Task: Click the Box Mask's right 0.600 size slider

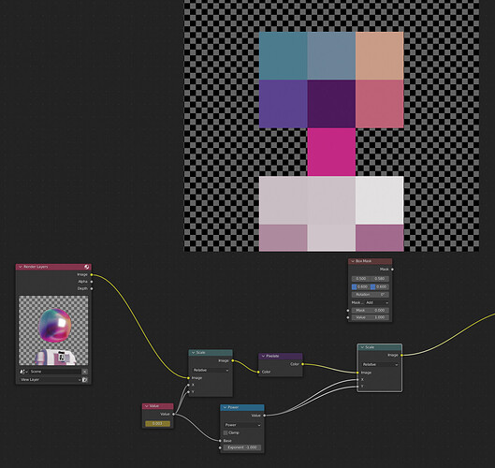Action: pyautogui.click(x=380, y=286)
